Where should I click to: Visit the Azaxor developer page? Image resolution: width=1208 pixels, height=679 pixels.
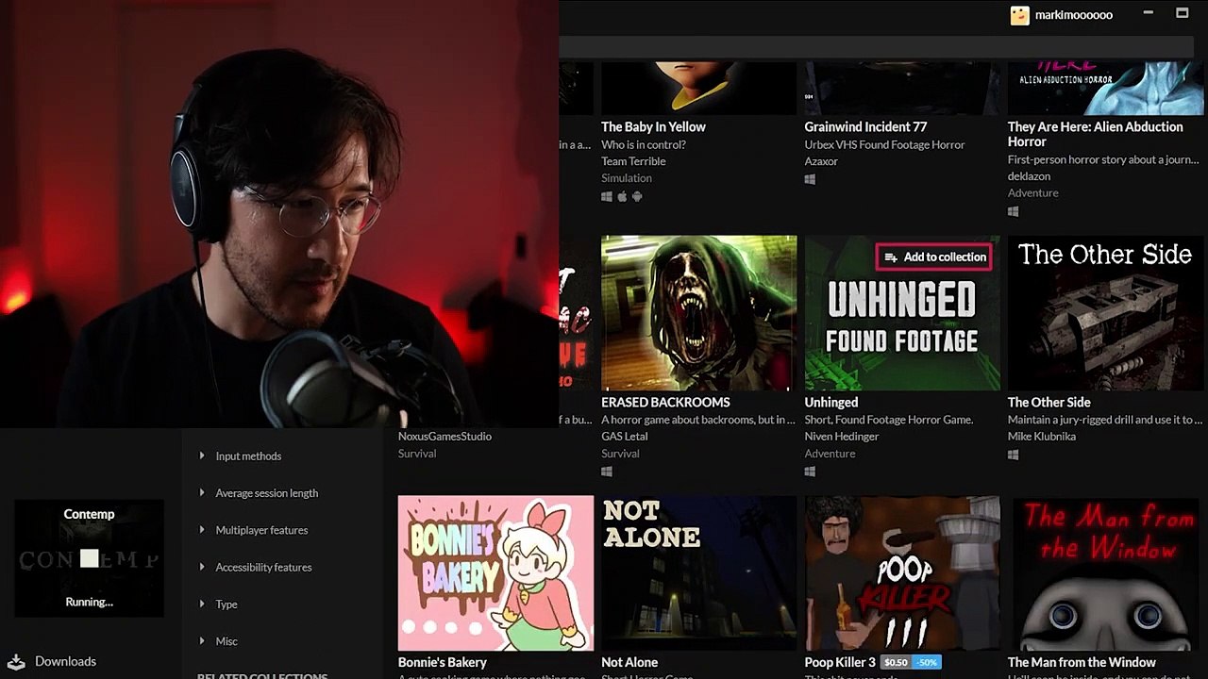point(821,161)
